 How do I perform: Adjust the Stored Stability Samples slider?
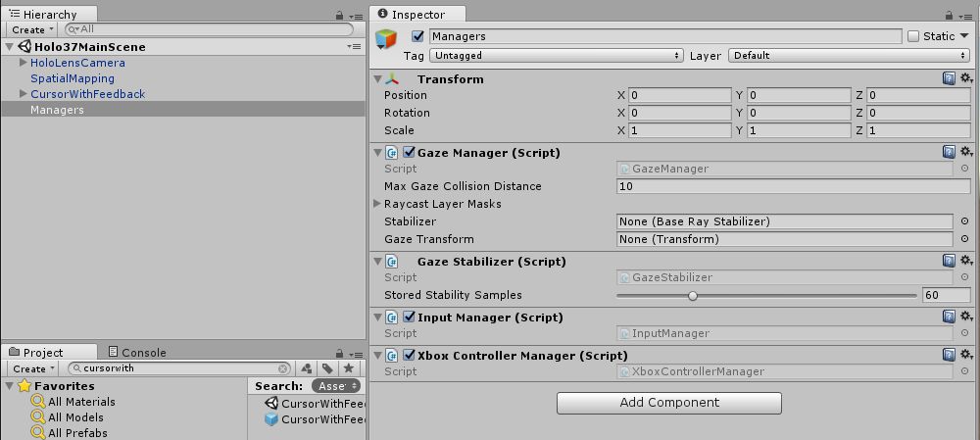point(693,295)
